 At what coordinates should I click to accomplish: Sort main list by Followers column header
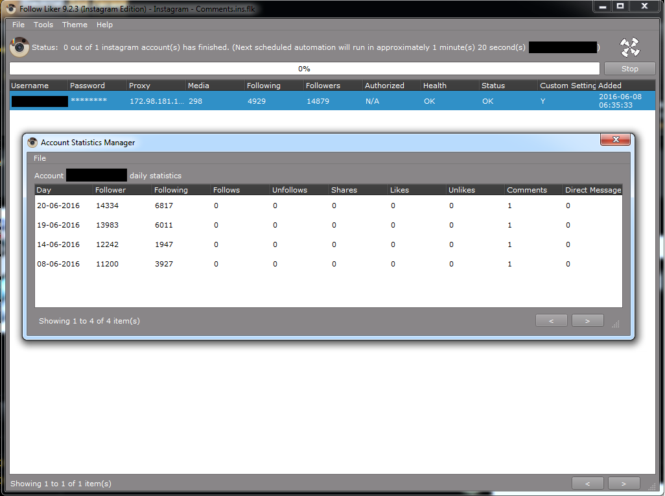pyautogui.click(x=332, y=86)
